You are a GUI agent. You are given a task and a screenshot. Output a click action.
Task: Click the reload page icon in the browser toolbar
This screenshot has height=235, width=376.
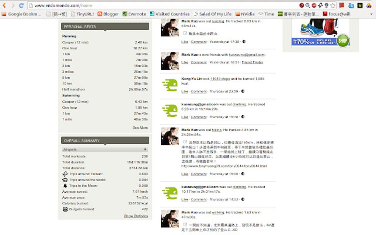click(x=20, y=6)
